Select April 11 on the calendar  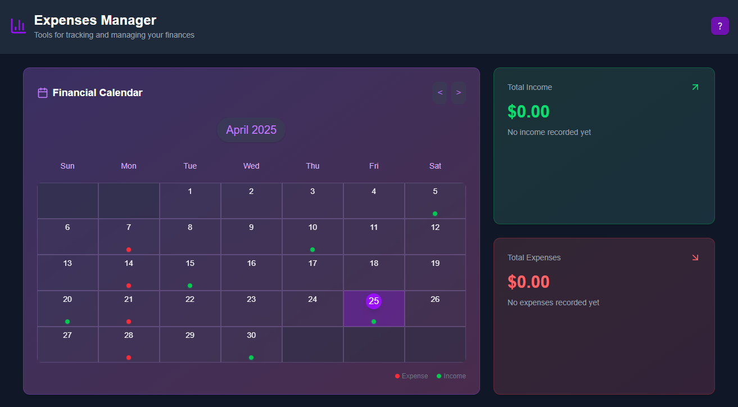click(374, 237)
